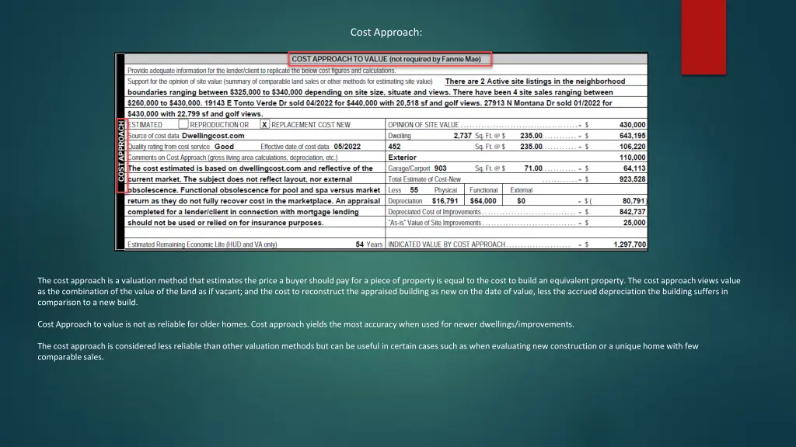This screenshot has height=447, width=796.
Task: Select the Garage/Carport rate '71.00'
Action: [533, 168]
